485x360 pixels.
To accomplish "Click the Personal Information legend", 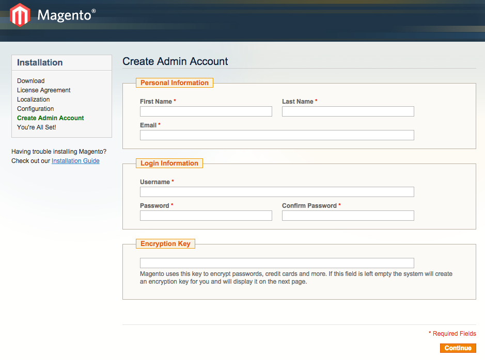I will pos(175,83).
